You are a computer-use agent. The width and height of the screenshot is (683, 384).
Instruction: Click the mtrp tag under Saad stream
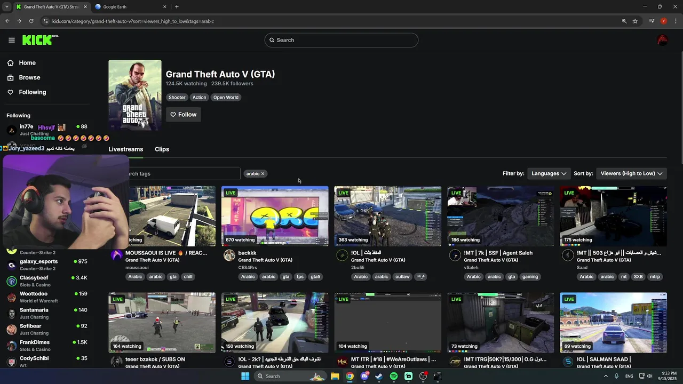click(x=655, y=277)
